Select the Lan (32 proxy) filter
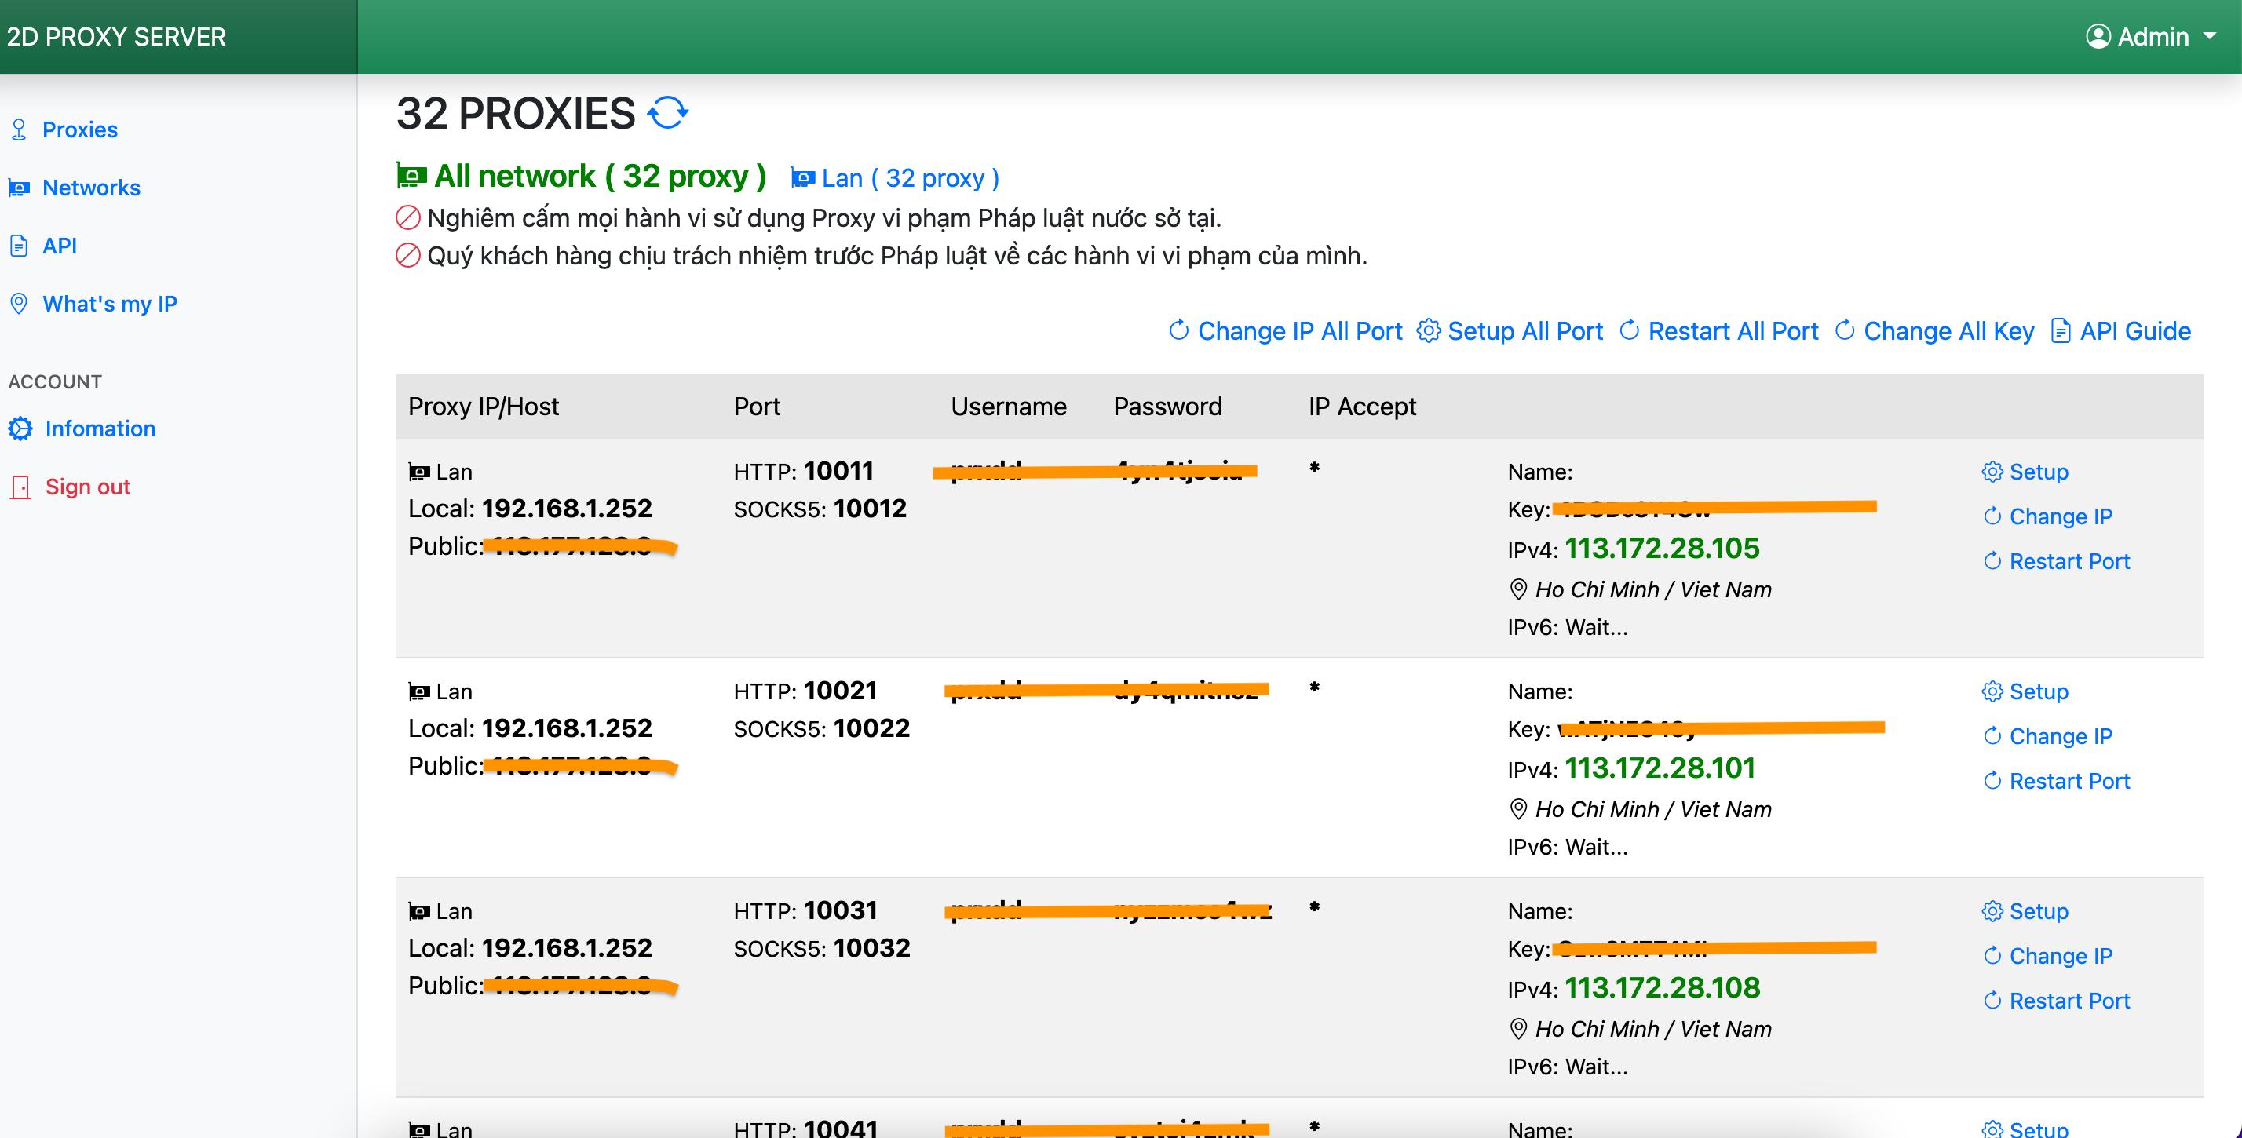 tap(896, 178)
